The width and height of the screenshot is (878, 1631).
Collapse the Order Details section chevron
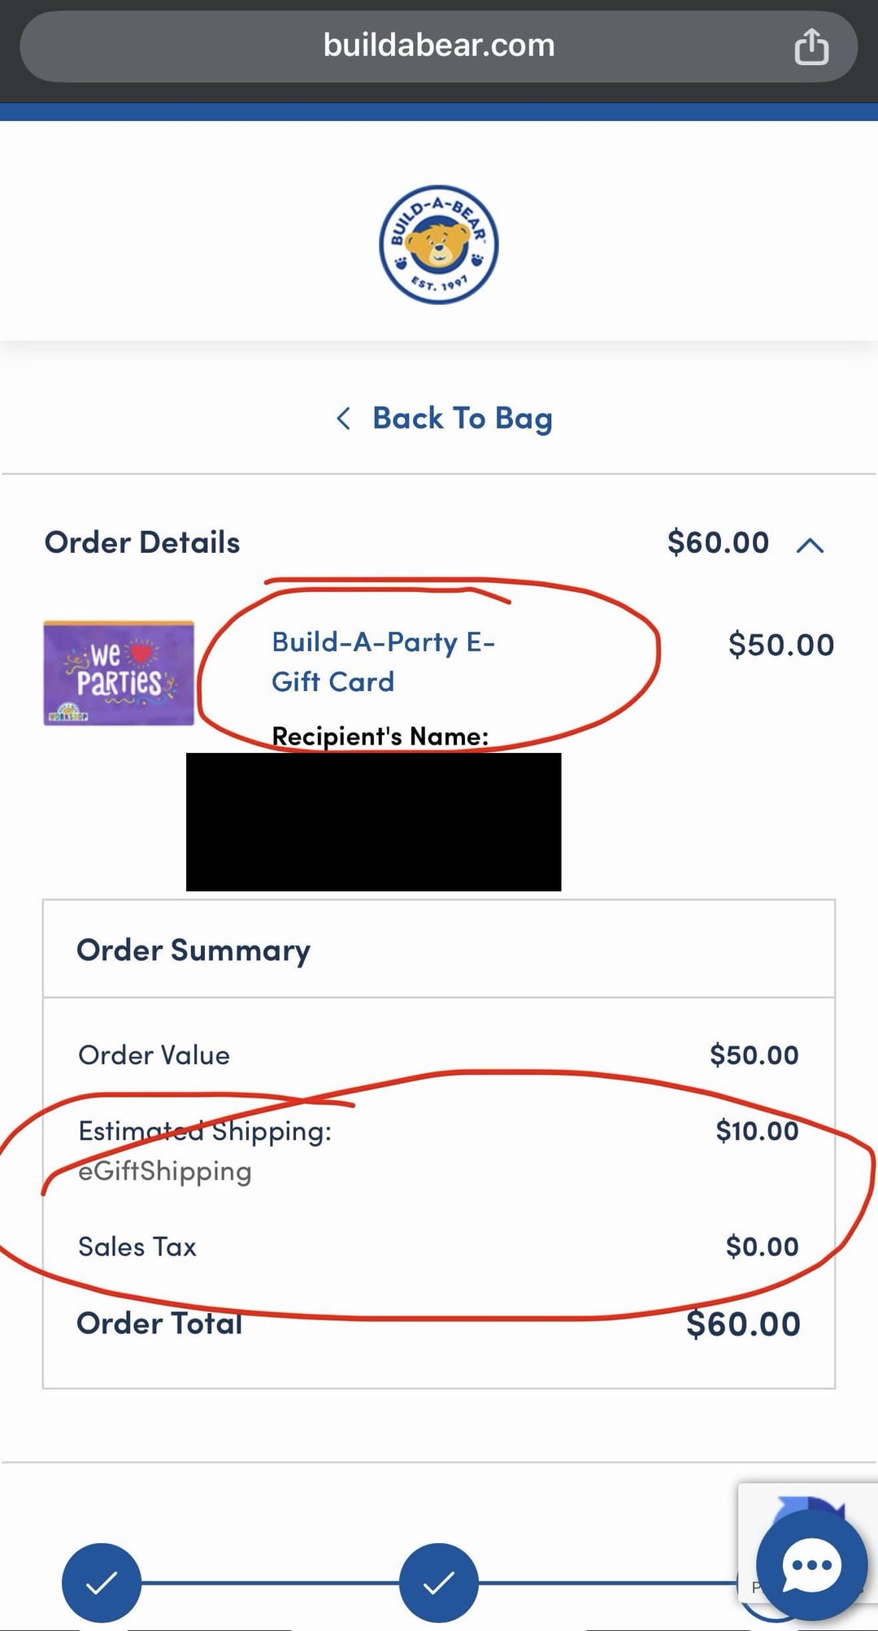coord(810,545)
